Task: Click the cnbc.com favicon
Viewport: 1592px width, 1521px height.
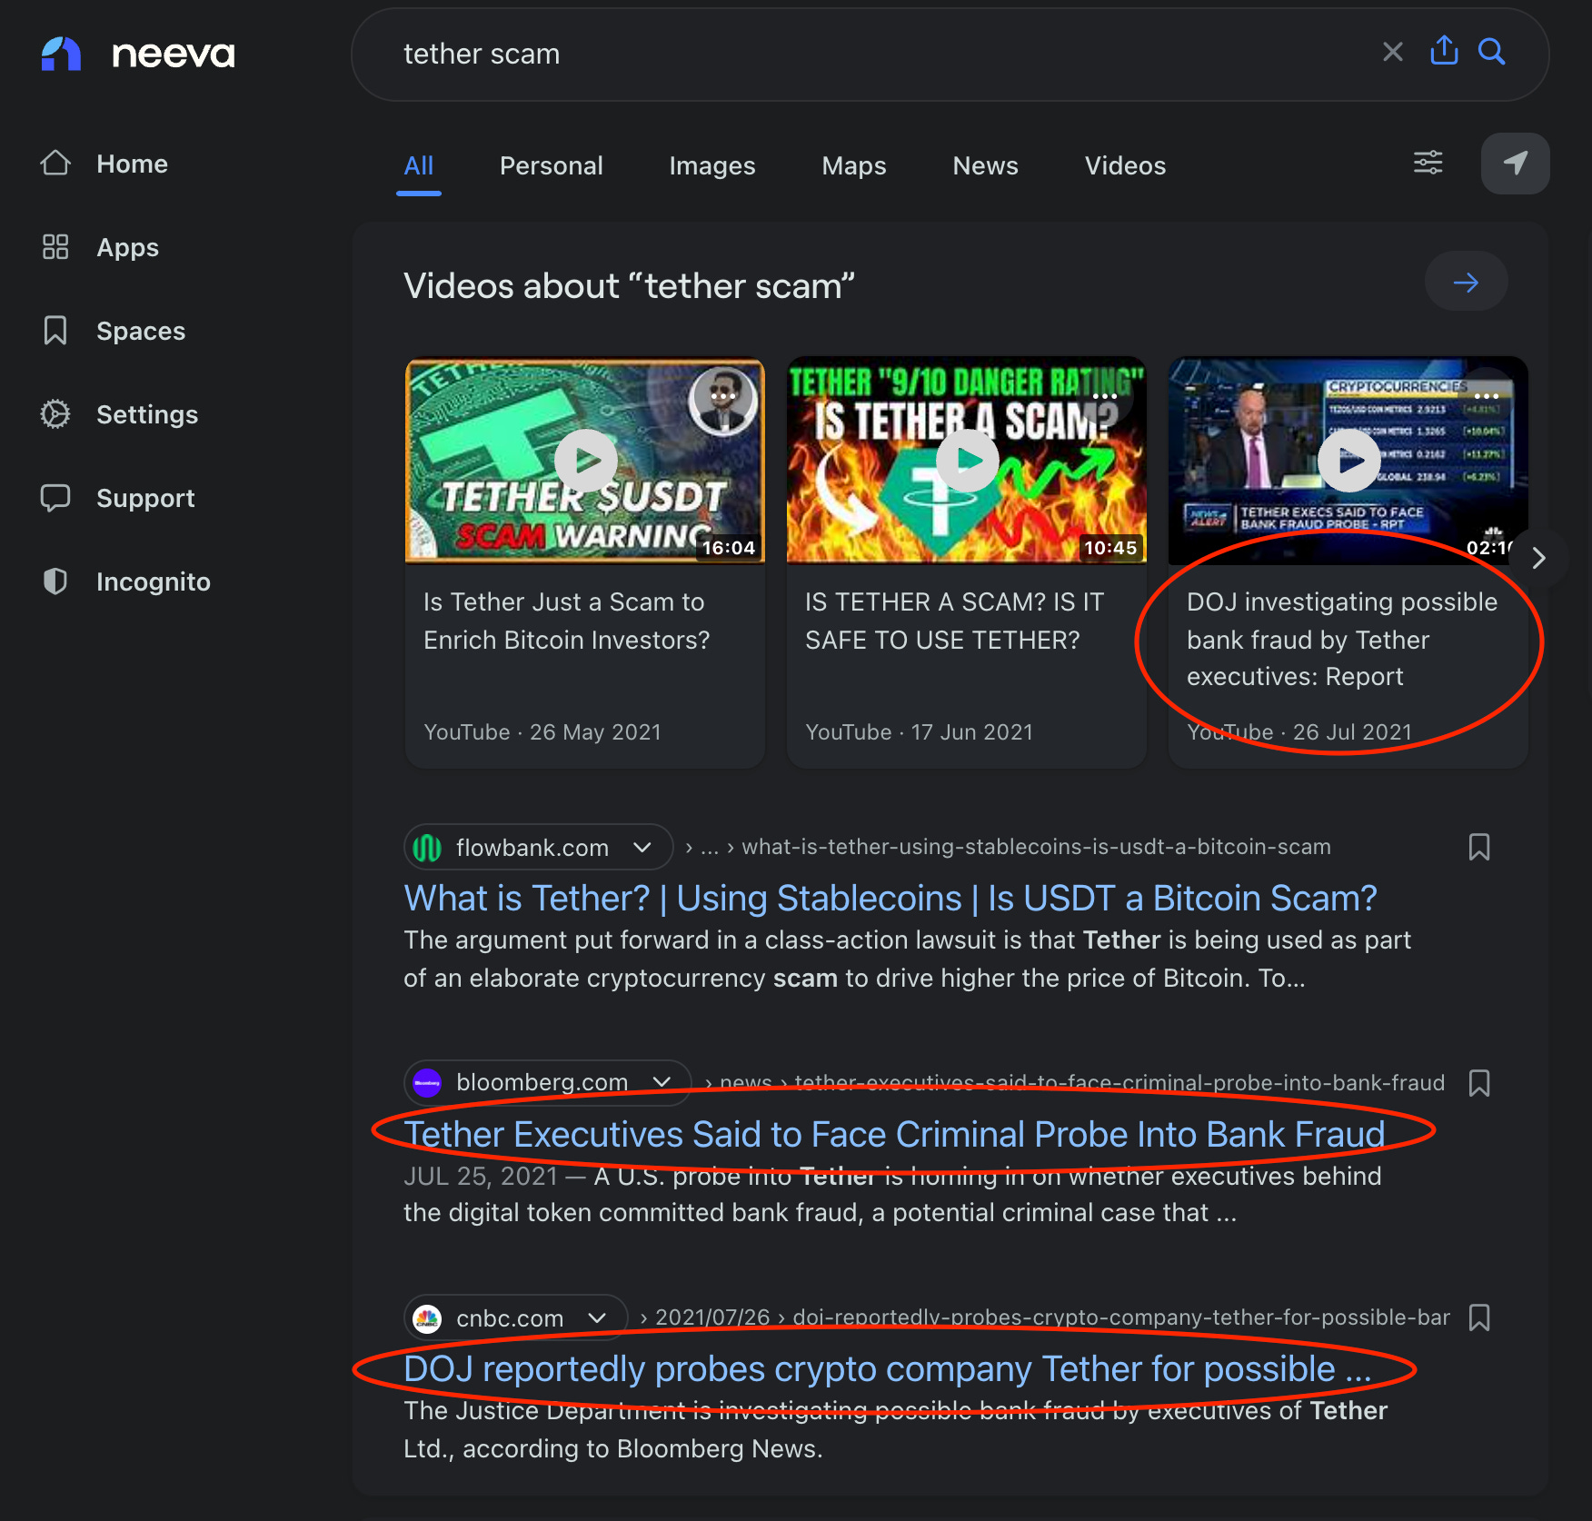Action: (x=427, y=1318)
